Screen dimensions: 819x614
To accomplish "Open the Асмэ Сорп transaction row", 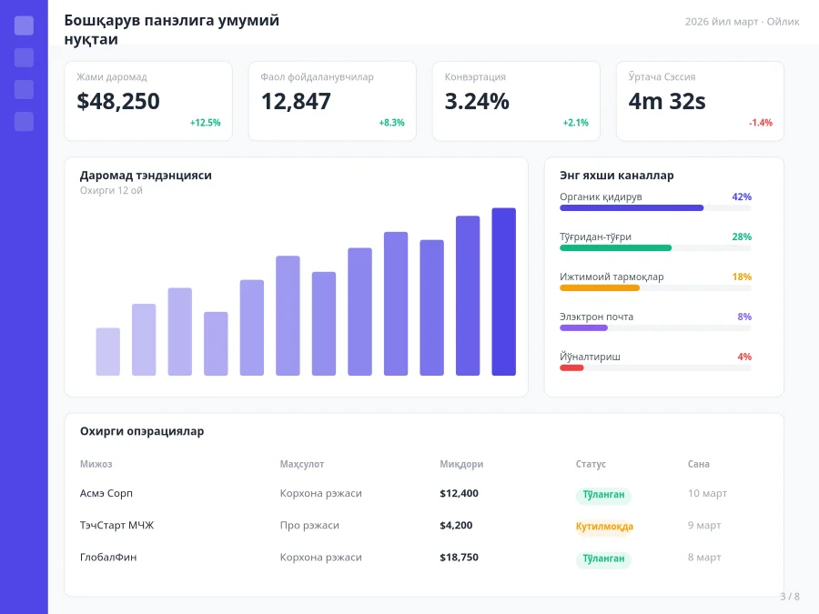I will 424,493.
